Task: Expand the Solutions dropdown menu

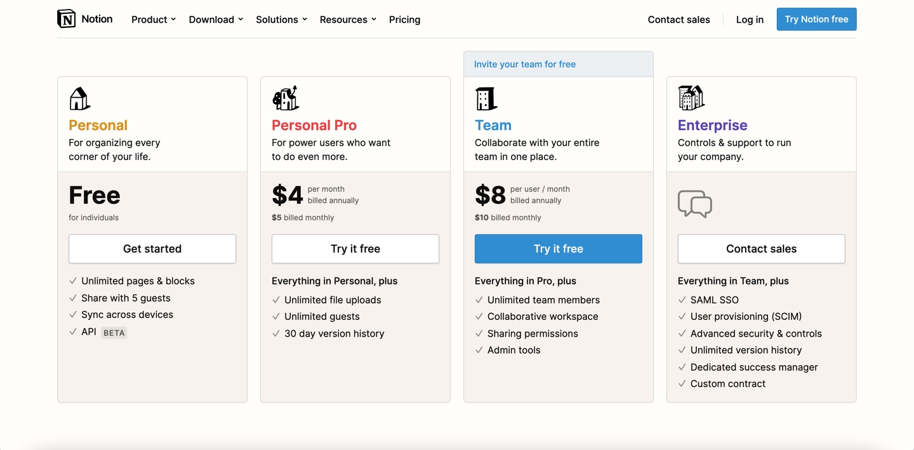Action: [281, 20]
